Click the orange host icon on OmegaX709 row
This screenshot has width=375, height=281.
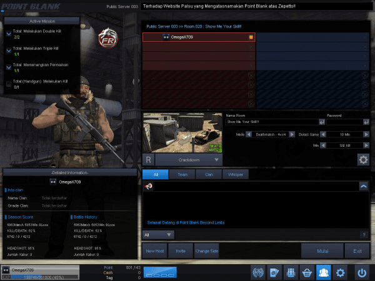(251, 37)
